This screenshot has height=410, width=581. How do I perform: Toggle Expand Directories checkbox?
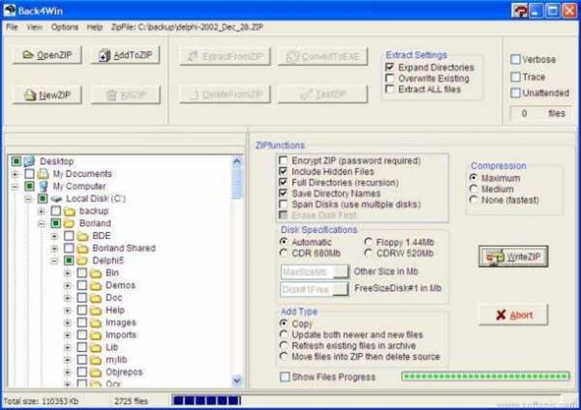tap(390, 67)
